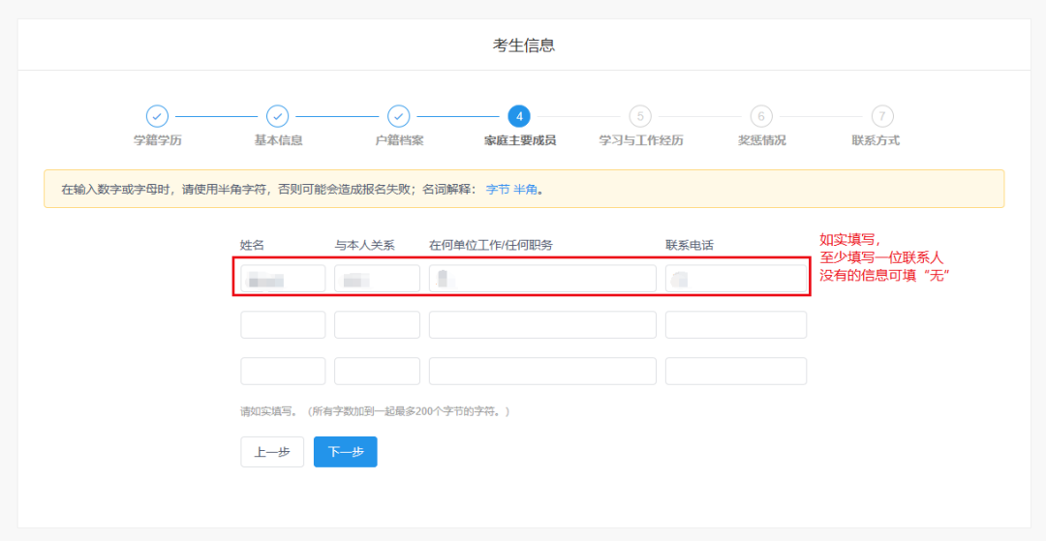Open the 字节 explanation link
The height and width of the screenshot is (541, 1046).
[x=497, y=190]
